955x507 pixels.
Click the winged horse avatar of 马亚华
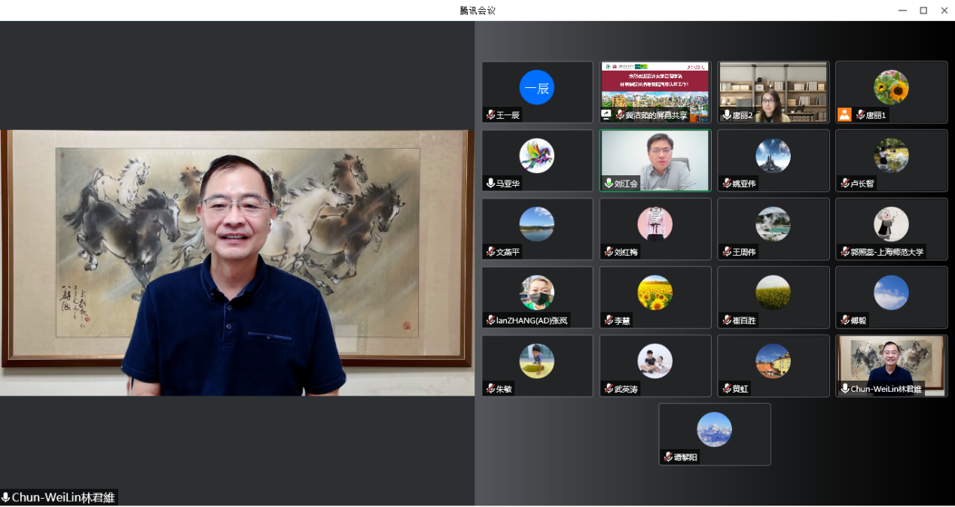tap(536, 156)
